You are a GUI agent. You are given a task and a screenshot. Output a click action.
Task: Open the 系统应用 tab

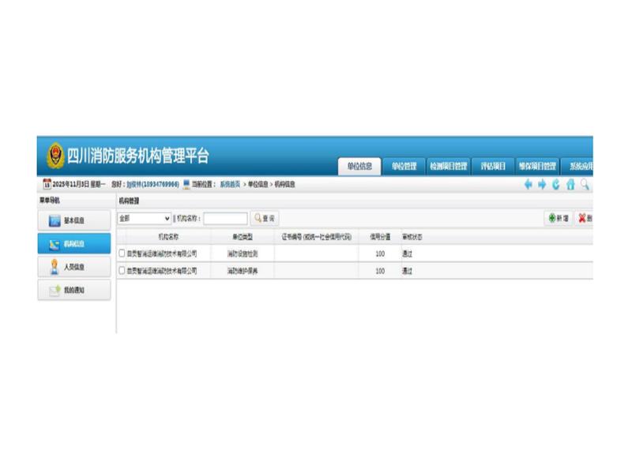pyautogui.click(x=577, y=166)
